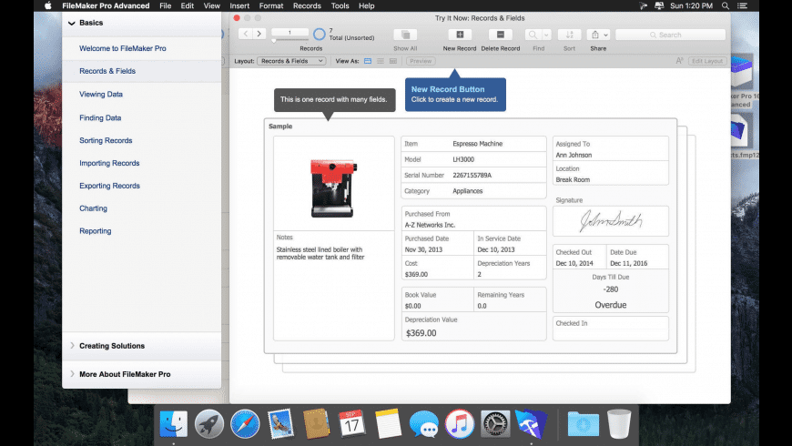Open Trash in the Dock
This screenshot has height=446, width=792.
tap(619, 423)
